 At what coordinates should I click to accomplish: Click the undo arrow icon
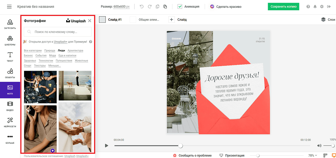(142, 7)
